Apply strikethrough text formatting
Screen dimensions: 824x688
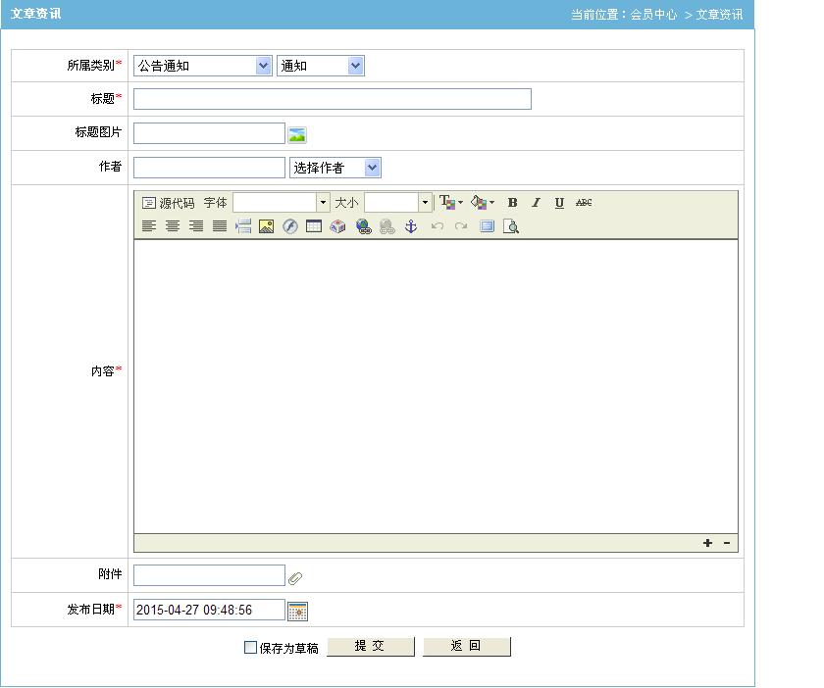pos(584,203)
